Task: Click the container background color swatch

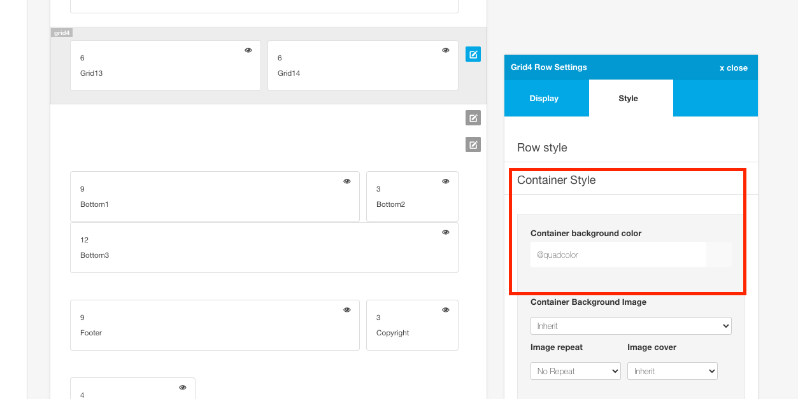Action: [x=719, y=255]
